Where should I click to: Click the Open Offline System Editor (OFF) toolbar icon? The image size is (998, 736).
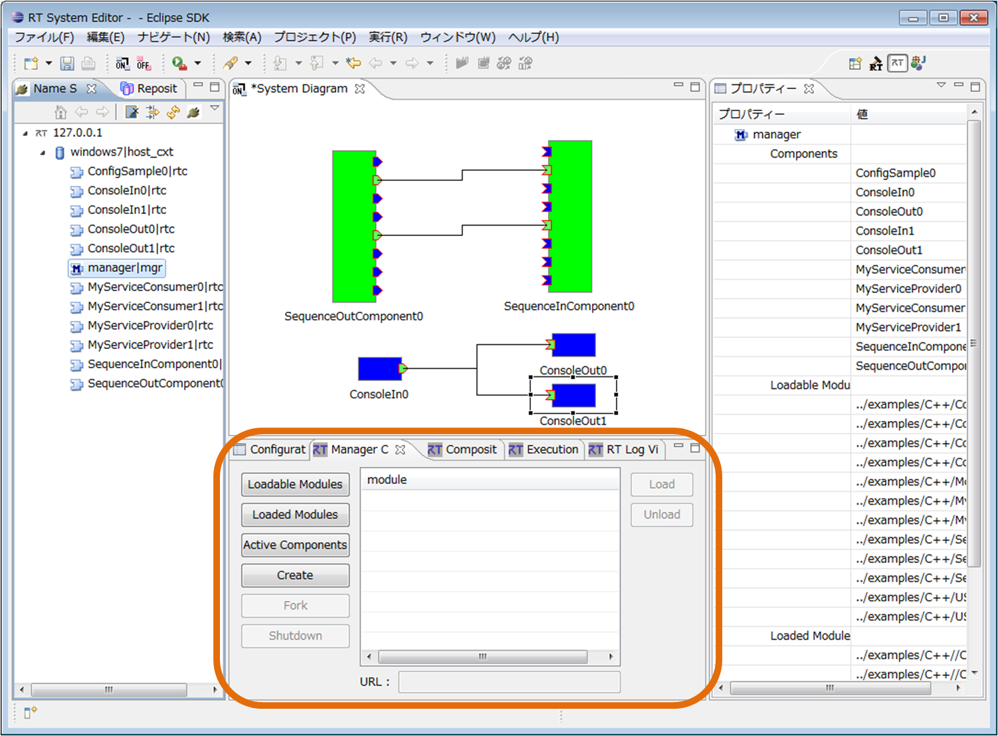point(144,64)
